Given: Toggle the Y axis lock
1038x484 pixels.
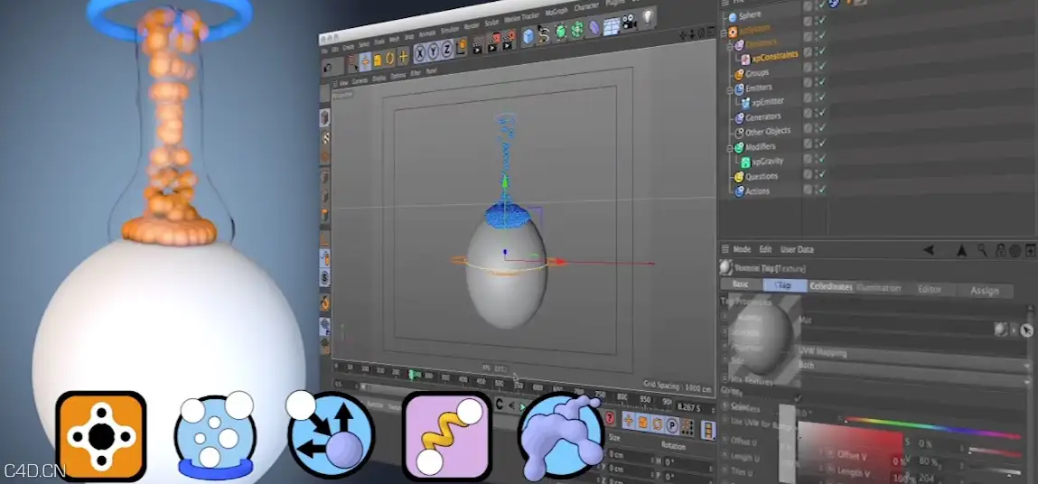Looking at the screenshot, I should [x=433, y=51].
